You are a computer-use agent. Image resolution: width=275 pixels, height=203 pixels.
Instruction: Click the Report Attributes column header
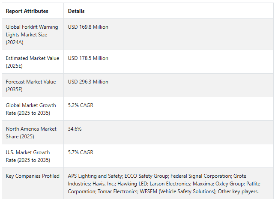point(27,11)
